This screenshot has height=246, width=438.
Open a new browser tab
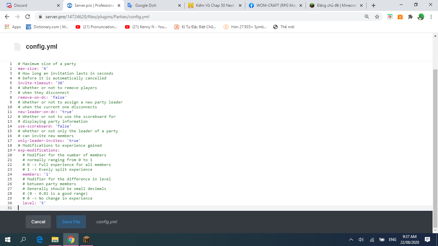374,5
